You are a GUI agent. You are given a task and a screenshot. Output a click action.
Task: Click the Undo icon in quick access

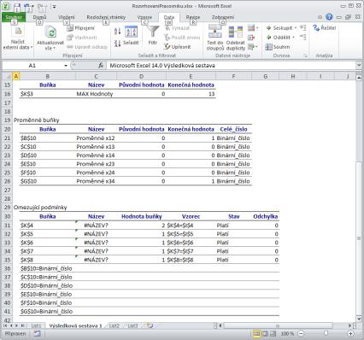tap(27, 6)
